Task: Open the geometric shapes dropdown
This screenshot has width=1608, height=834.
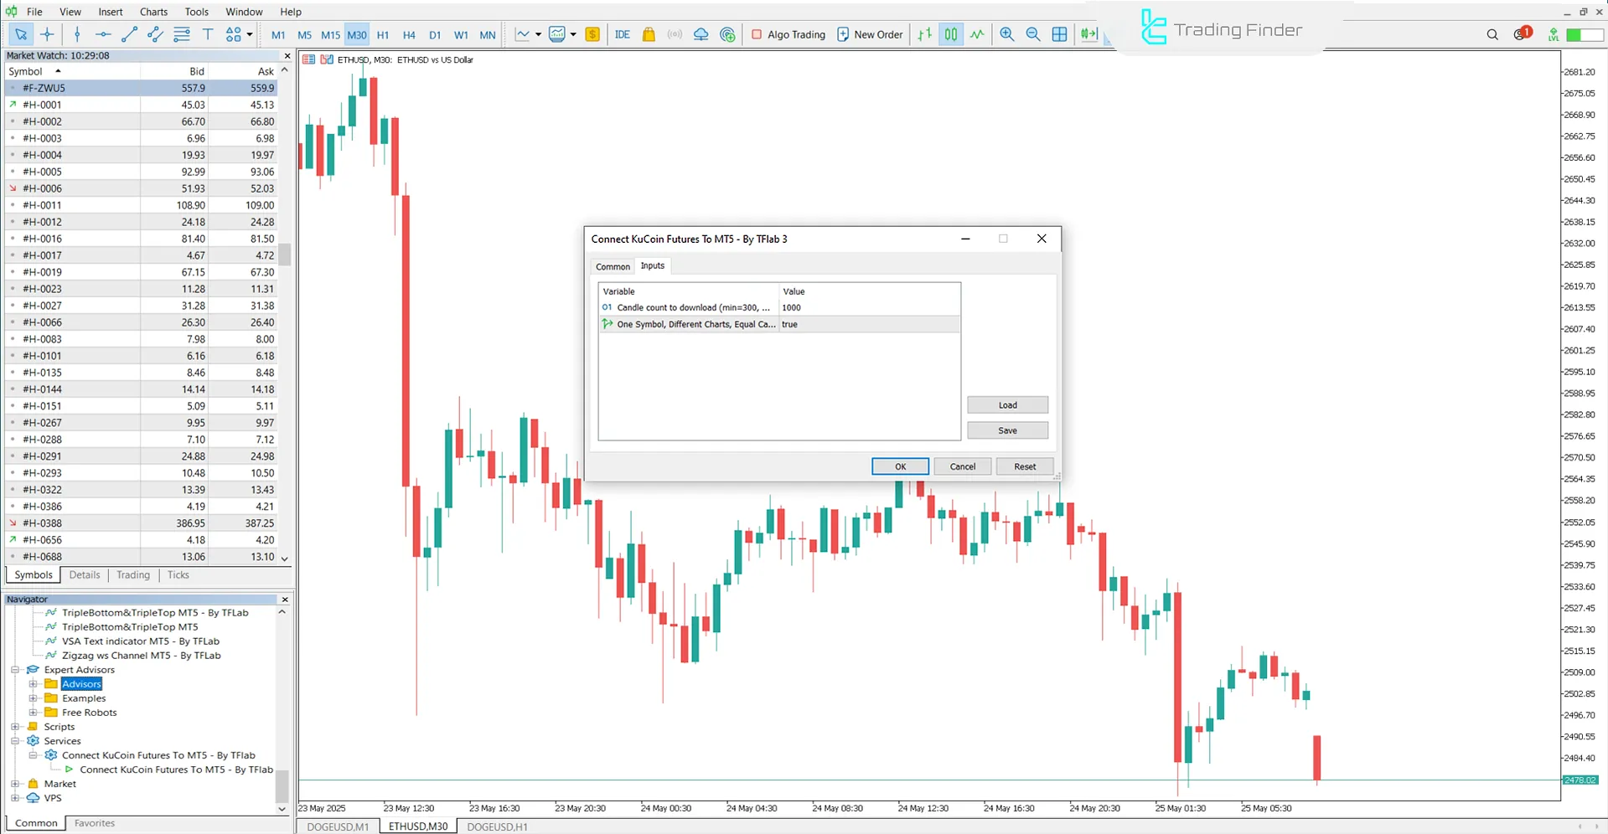Action: (248, 34)
